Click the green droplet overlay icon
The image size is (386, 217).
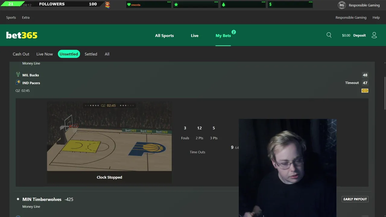223,5
